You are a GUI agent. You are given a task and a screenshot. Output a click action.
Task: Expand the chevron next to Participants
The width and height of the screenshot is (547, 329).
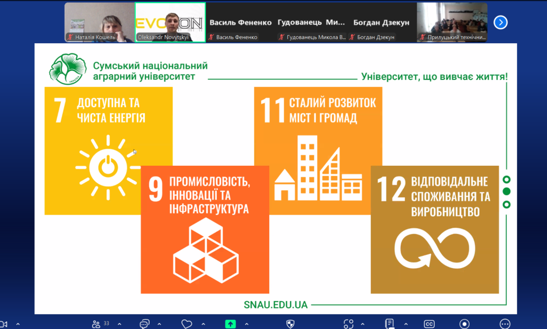coord(119,324)
